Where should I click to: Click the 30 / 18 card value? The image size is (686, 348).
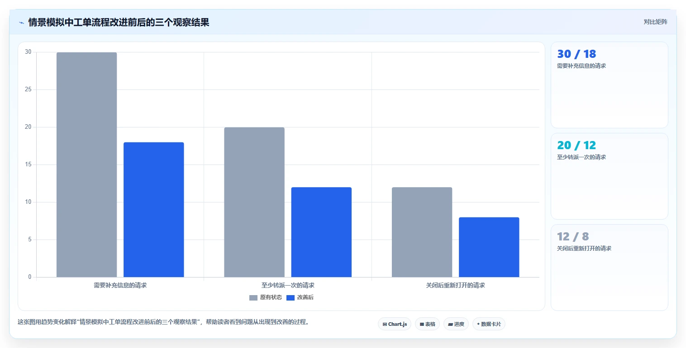pyautogui.click(x=576, y=54)
